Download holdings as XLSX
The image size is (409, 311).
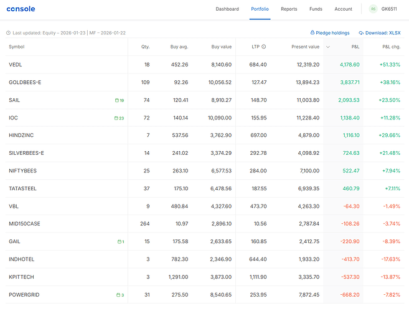380,33
